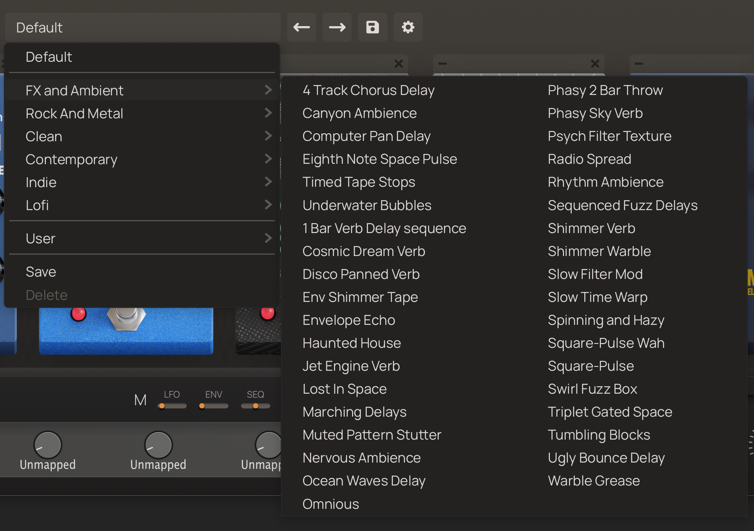The width and height of the screenshot is (754, 531).
Task: Select the Cosmic Dream Verb preset
Action: pos(364,251)
